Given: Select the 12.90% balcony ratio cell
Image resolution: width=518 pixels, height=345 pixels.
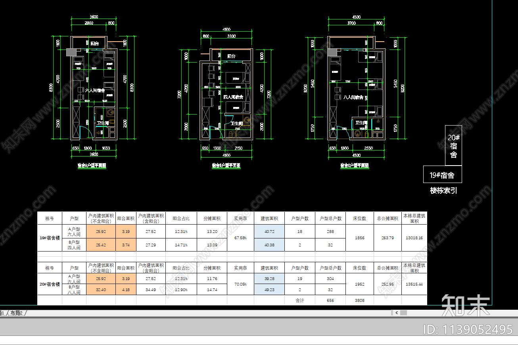Looking at the screenshot, I should [181, 290].
